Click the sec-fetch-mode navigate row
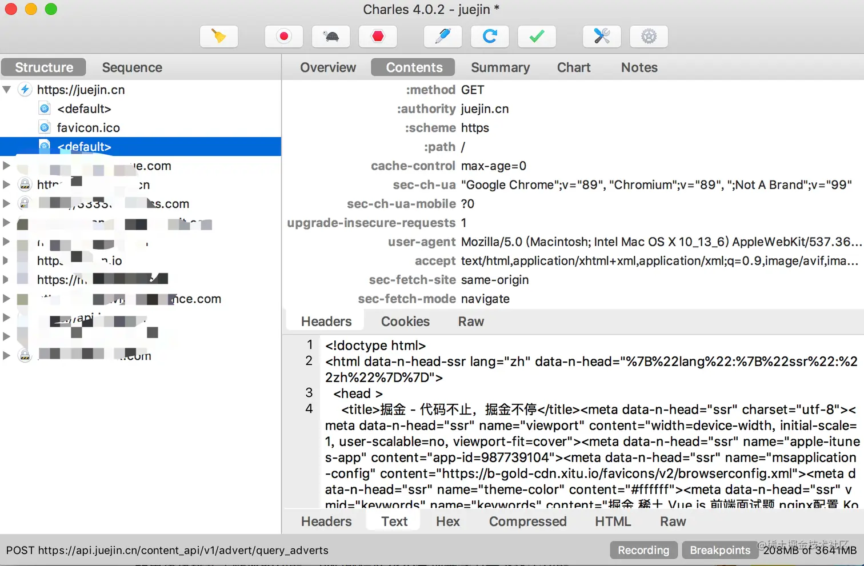The width and height of the screenshot is (864, 566). coord(573,299)
